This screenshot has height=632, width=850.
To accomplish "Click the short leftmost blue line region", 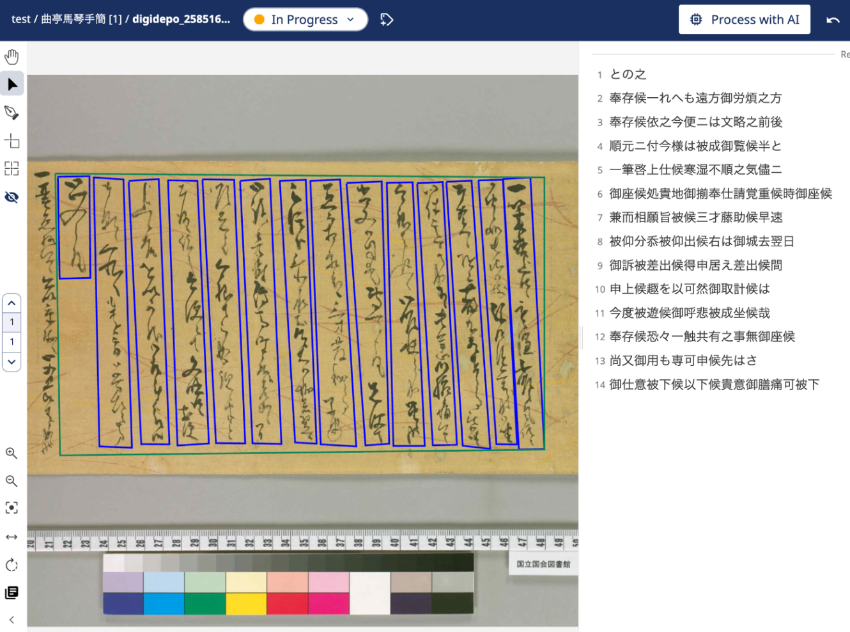I will (x=74, y=227).
